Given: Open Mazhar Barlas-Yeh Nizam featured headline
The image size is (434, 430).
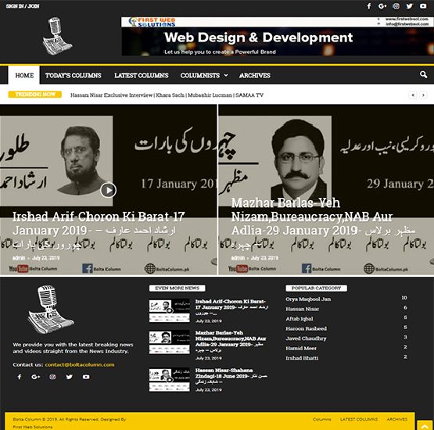Looking at the screenshot, I should point(323,223).
